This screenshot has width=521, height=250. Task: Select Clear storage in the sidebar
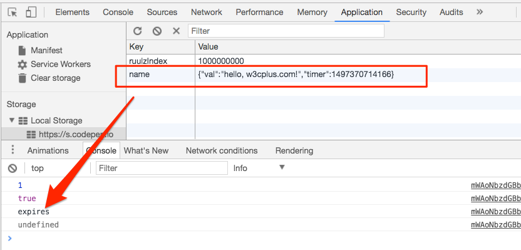pos(56,78)
